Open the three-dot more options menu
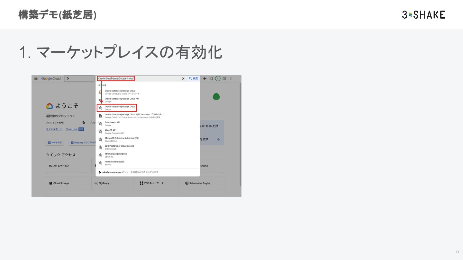The image size is (463, 260). 231,79
